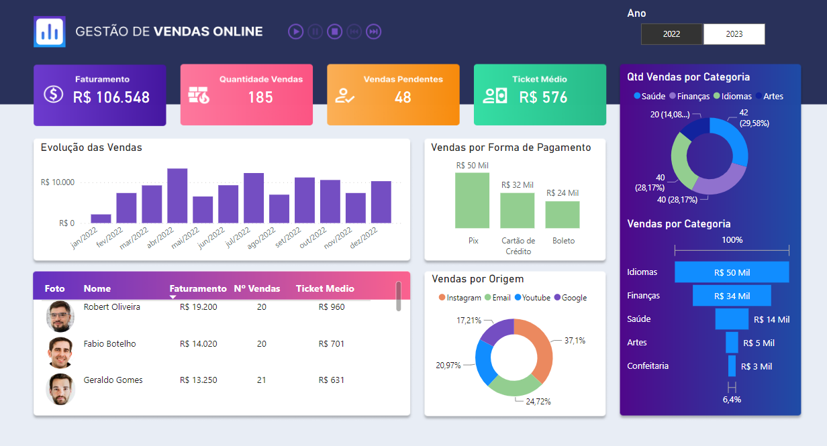Image resolution: width=827 pixels, height=446 pixels.
Task: Toggle the Google legend in Vendas por Origem
Action: coord(572,298)
